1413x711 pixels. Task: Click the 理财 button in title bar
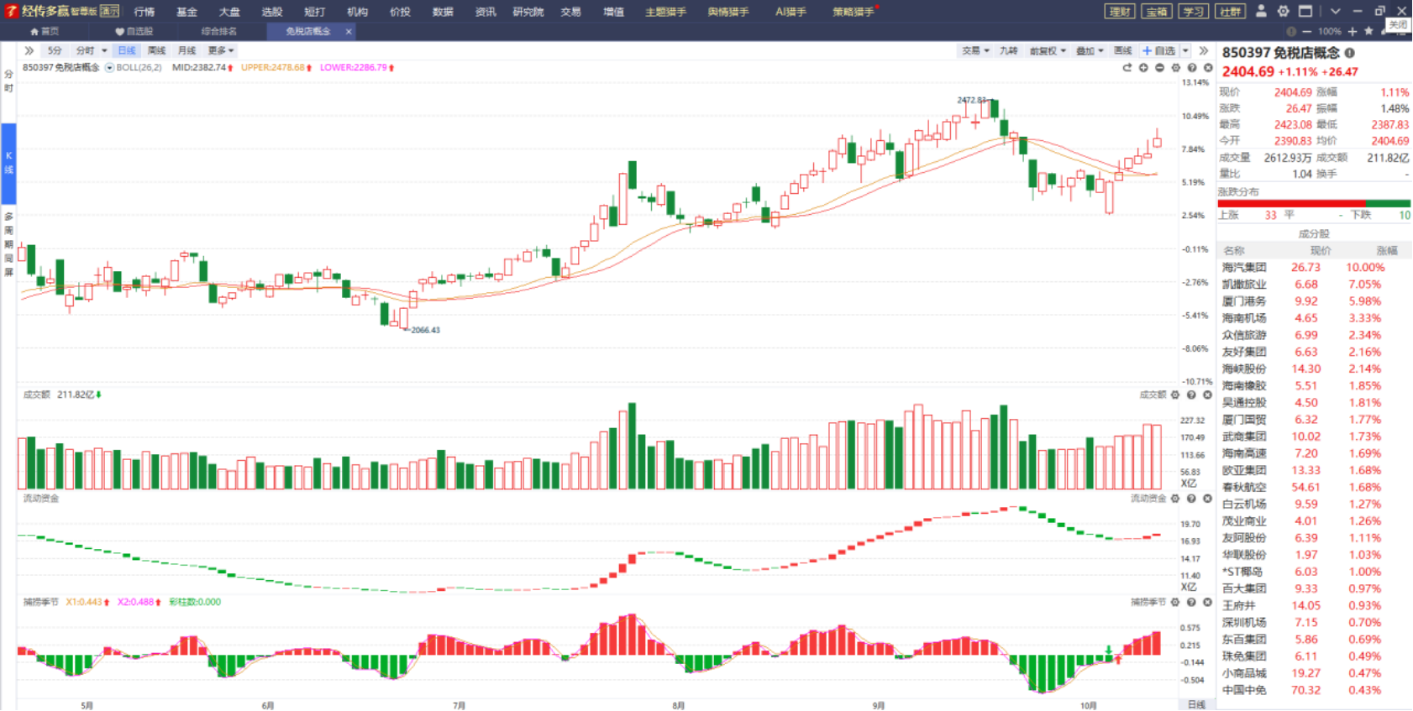[x=1120, y=12]
